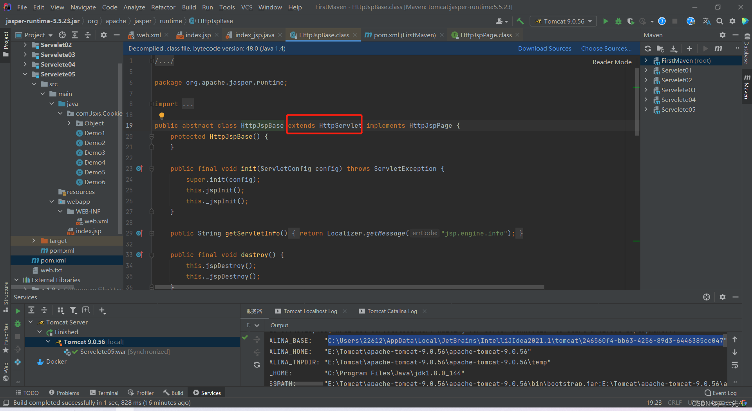Click the Choose Sources... link

point(606,48)
